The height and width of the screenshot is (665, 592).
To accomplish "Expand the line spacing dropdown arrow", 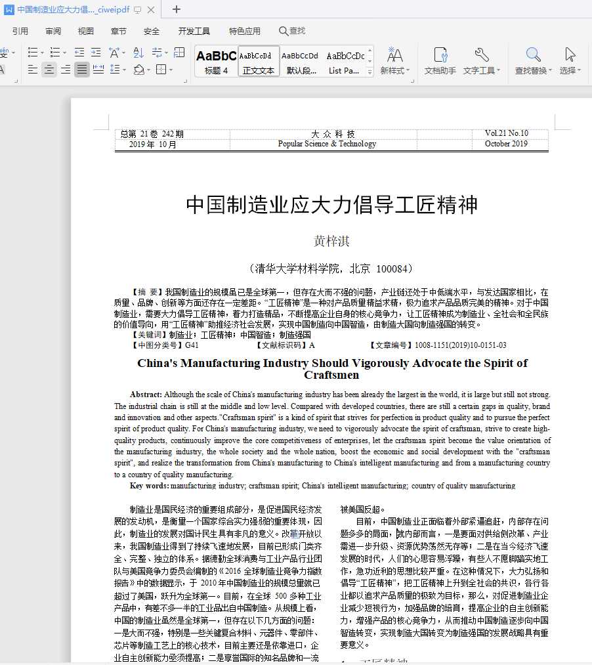I will coord(124,70).
